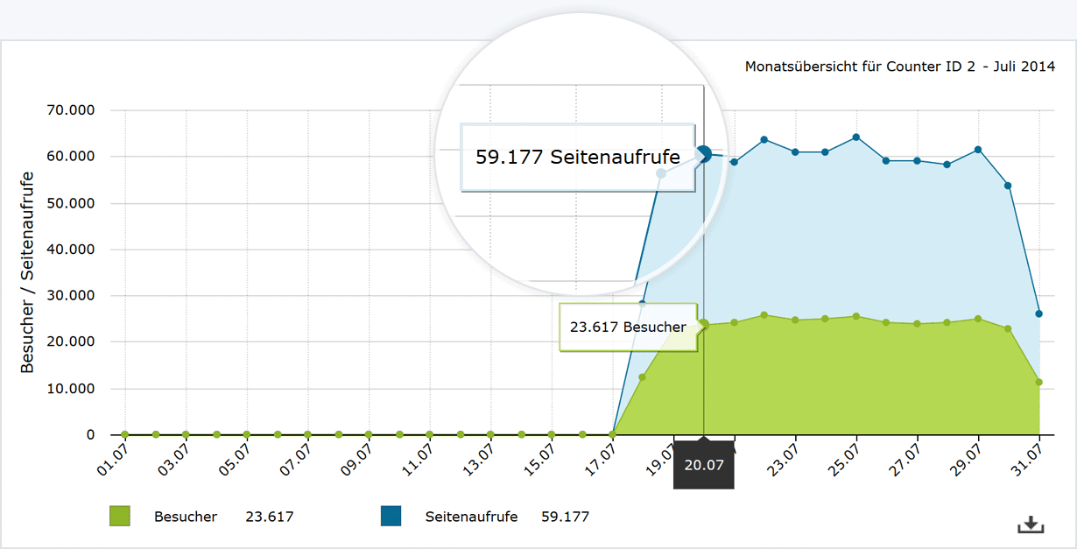Select the blue data point on 31.07
This screenshot has height=549, width=1077.
(x=1039, y=313)
